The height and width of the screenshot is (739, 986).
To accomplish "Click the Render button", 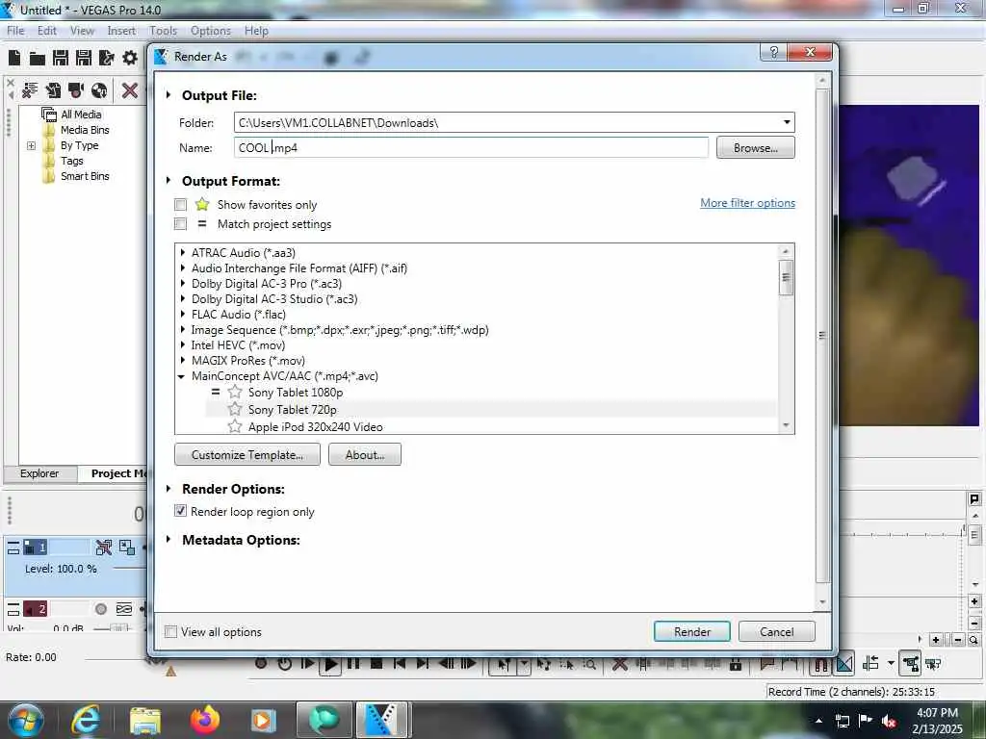I will 691,631.
